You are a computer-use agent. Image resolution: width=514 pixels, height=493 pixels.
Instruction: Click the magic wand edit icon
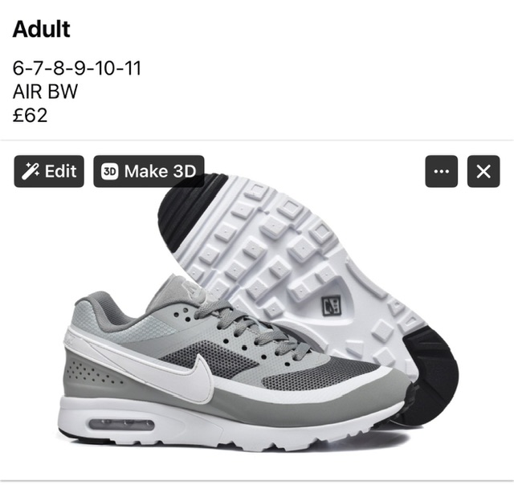point(31,171)
